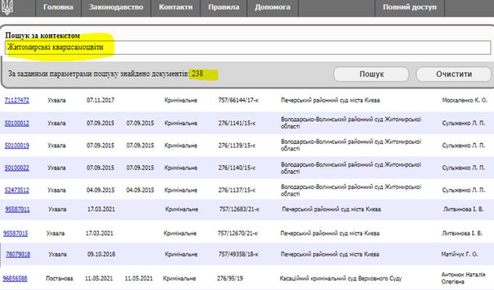This screenshot has width=494, height=290.
Task: Click the Пошук за контекстом label
Action: (x=43, y=36)
